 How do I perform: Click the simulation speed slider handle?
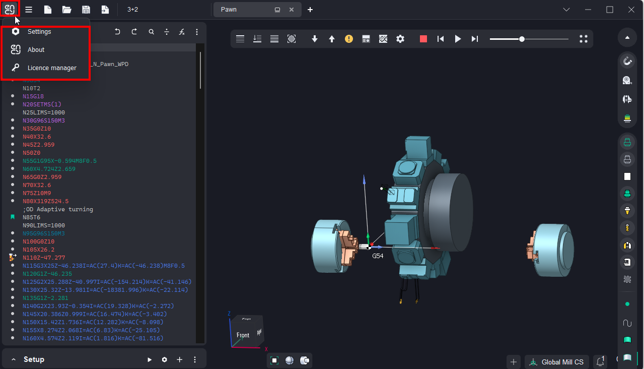point(522,39)
